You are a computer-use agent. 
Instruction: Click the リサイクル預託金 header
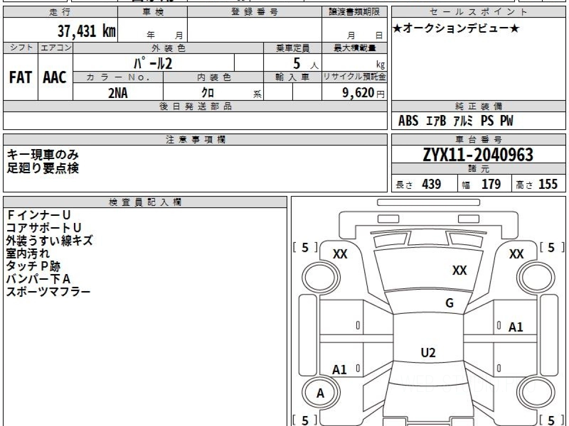[x=355, y=77]
